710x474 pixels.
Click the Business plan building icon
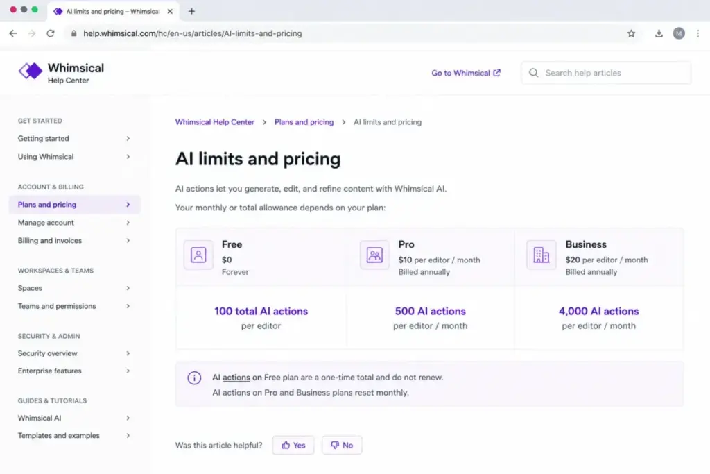click(541, 255)
